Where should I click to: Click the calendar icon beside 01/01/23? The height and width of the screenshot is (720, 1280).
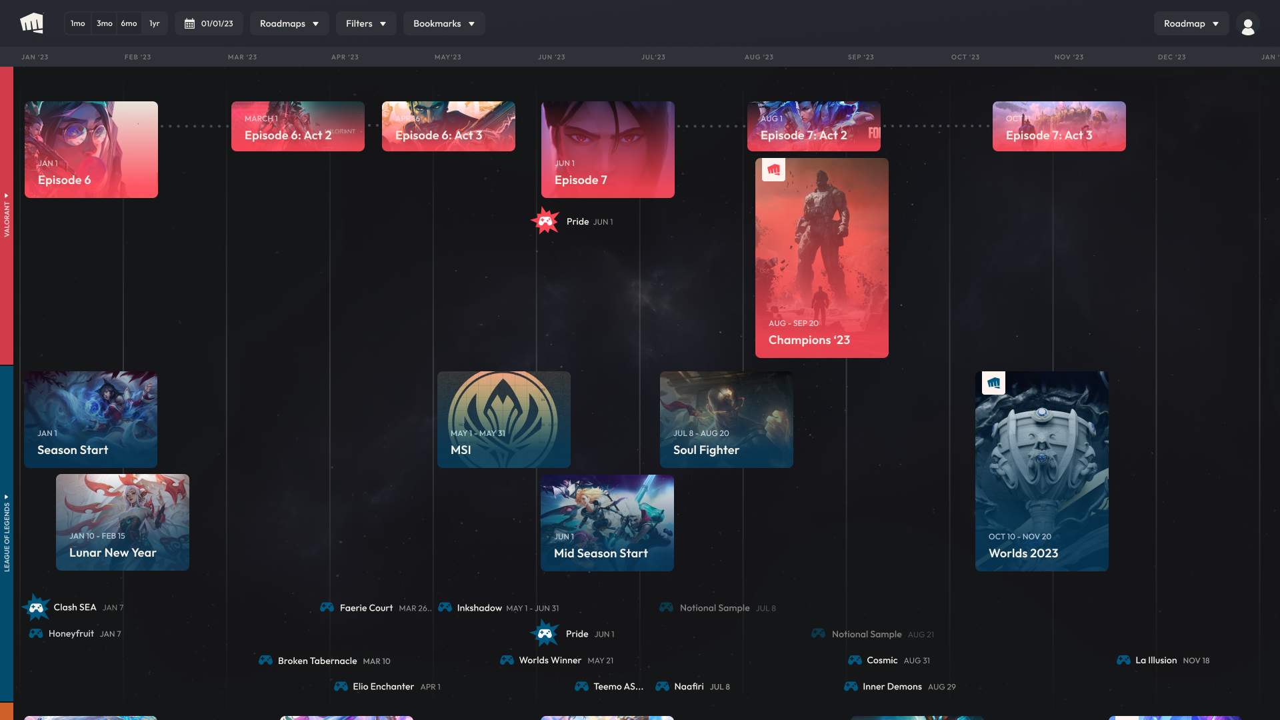(x=189, y=24)
